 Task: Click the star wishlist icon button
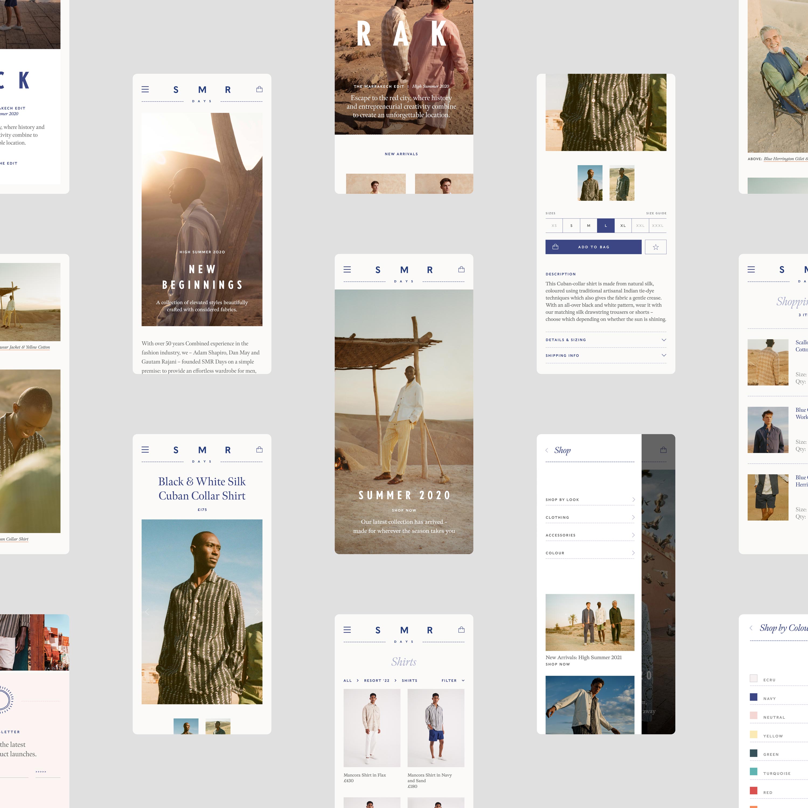pyautogui.click(x=655, y=247)
